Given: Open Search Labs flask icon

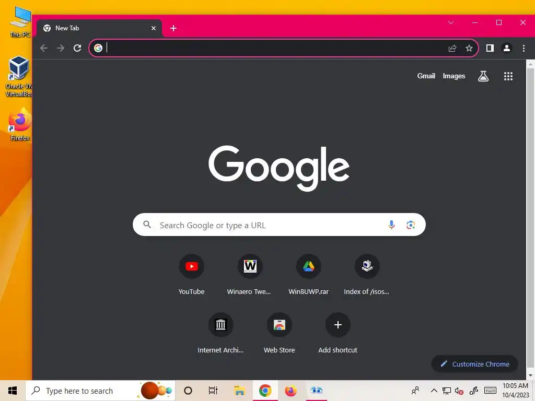Looking at the screenshot, I should [x=483, y=76].
